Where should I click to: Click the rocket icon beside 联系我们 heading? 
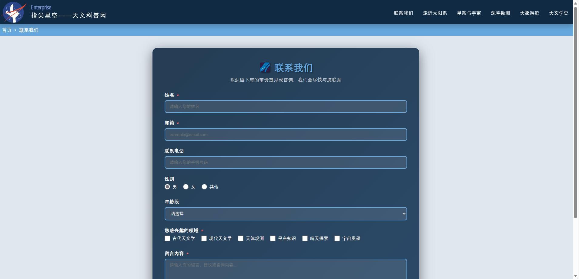tap(265, 67)
